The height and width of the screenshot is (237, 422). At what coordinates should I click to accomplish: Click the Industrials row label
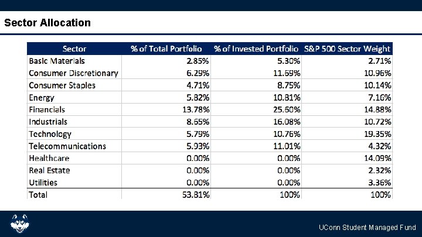point(48,122)
